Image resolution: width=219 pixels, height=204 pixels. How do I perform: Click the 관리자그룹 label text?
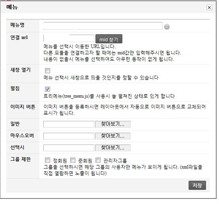click(x=115, y=161)
